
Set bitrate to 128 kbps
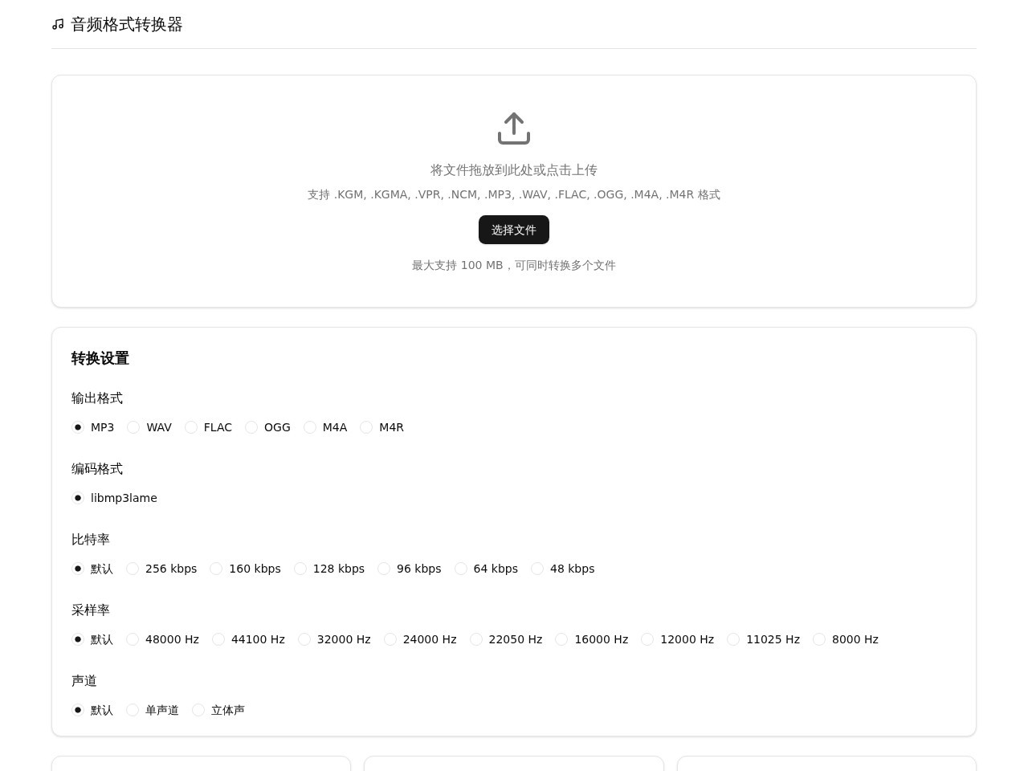point(300,569)
